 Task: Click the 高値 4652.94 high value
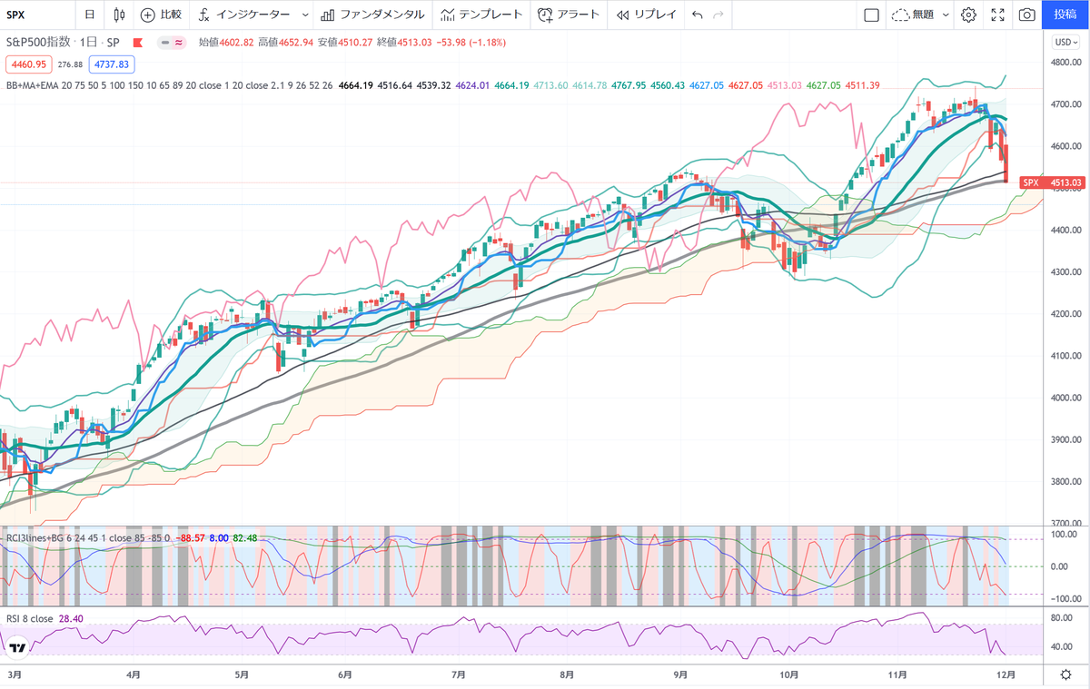coord(285,43)
